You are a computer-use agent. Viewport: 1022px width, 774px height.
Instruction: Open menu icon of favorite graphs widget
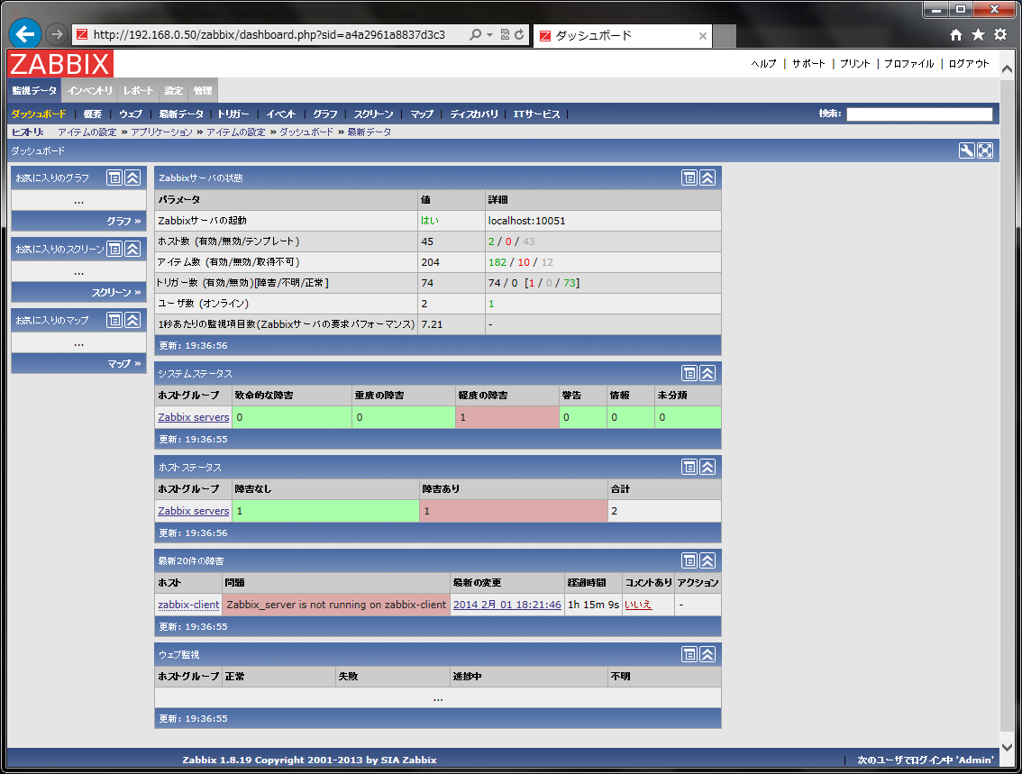point(114,178)
